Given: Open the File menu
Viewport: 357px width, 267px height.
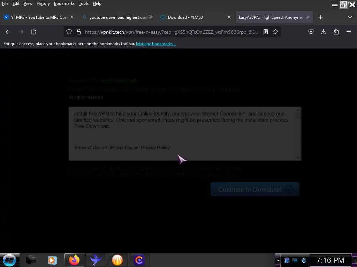Looking at the screenshot, I should (x=5, y=3).
